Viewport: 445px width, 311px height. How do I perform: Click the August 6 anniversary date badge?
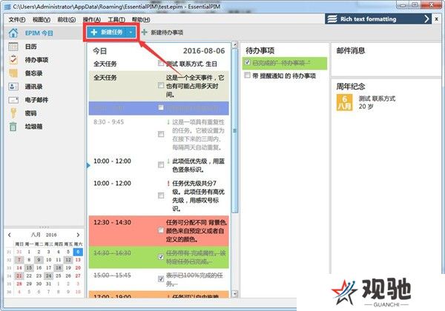point(344,102)
